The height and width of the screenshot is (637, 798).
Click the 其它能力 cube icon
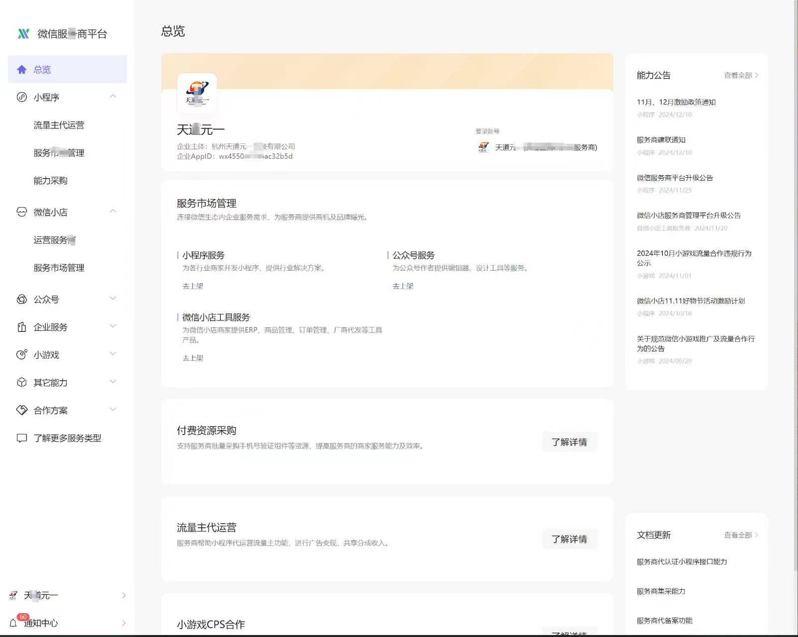21,382
